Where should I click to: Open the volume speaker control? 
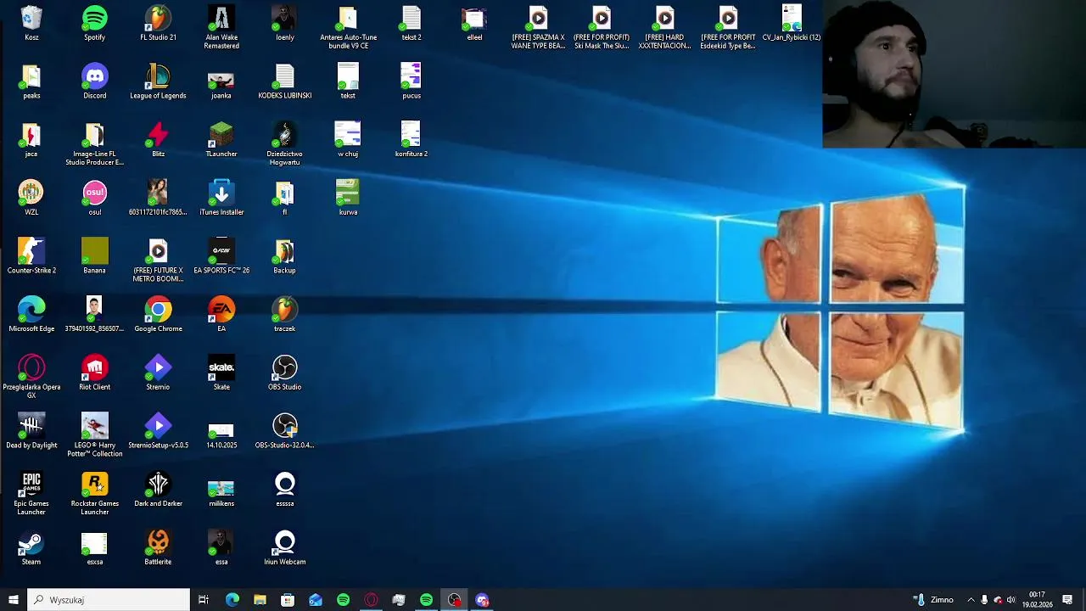point(1010,600)
